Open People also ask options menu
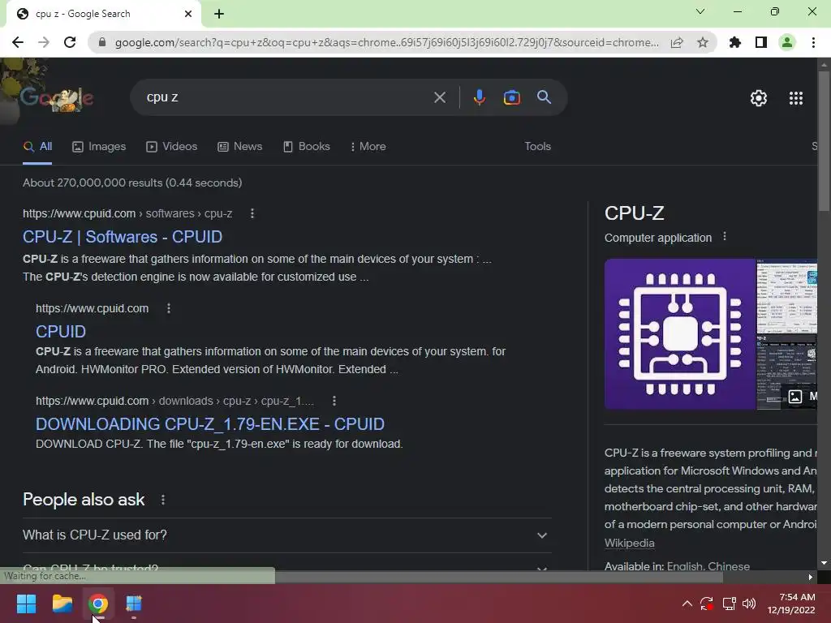The image size is (831, 623). 162,500
